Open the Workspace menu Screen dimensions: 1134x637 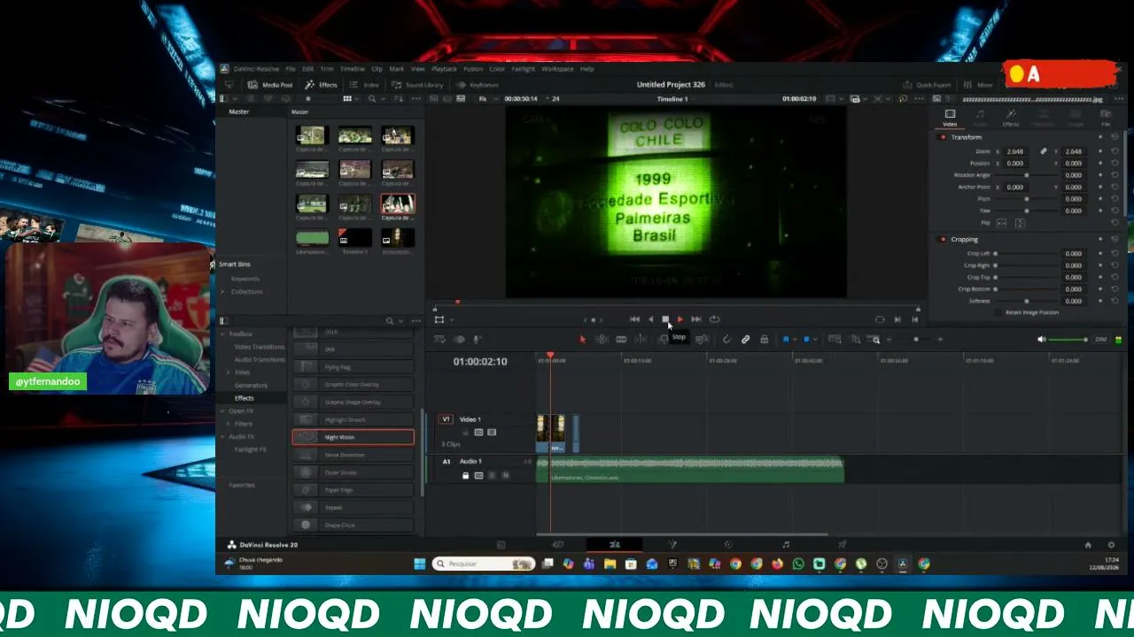(557, 69)
